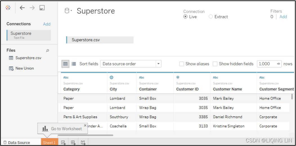Save with the floppy disk icon
This screenshot has width=296, height=146.
click(x=42, y=8)
